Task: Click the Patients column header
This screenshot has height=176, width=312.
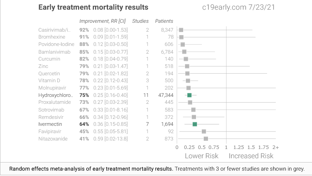Action: (164, 21)
